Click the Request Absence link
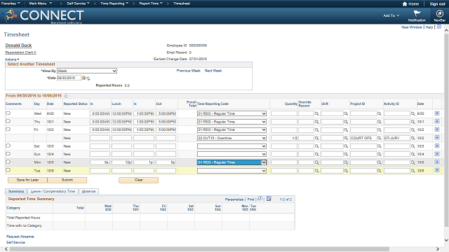The image size is (449, 252). 20,237
